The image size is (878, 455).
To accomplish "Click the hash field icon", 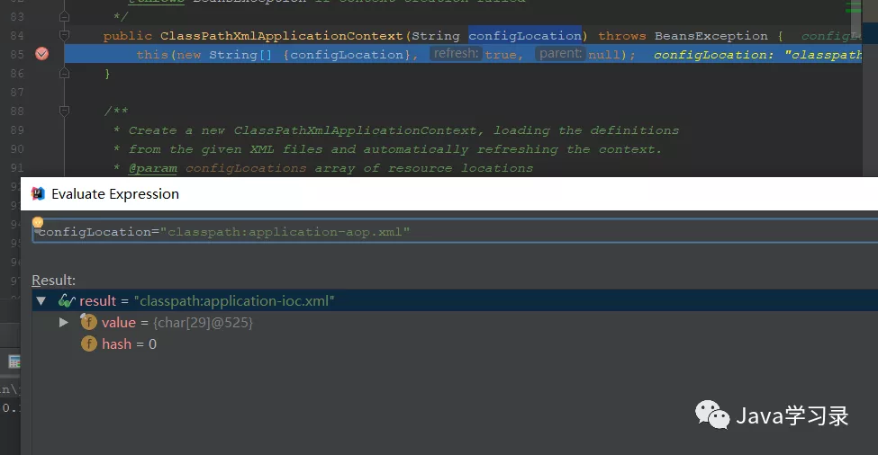I will click(89, 343).
